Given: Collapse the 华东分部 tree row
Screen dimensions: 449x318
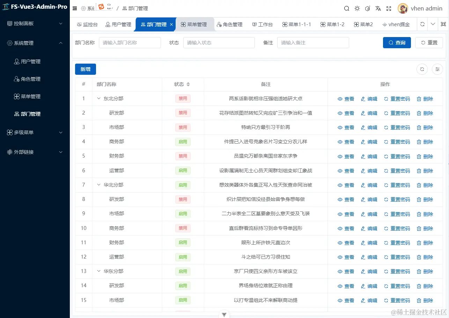Looking at the screenshot, I should (98, 271).
